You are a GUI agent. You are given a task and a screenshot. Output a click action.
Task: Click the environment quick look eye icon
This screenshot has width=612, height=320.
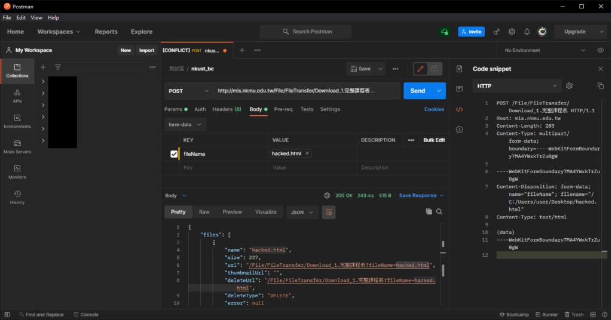(x=600, y=50)
